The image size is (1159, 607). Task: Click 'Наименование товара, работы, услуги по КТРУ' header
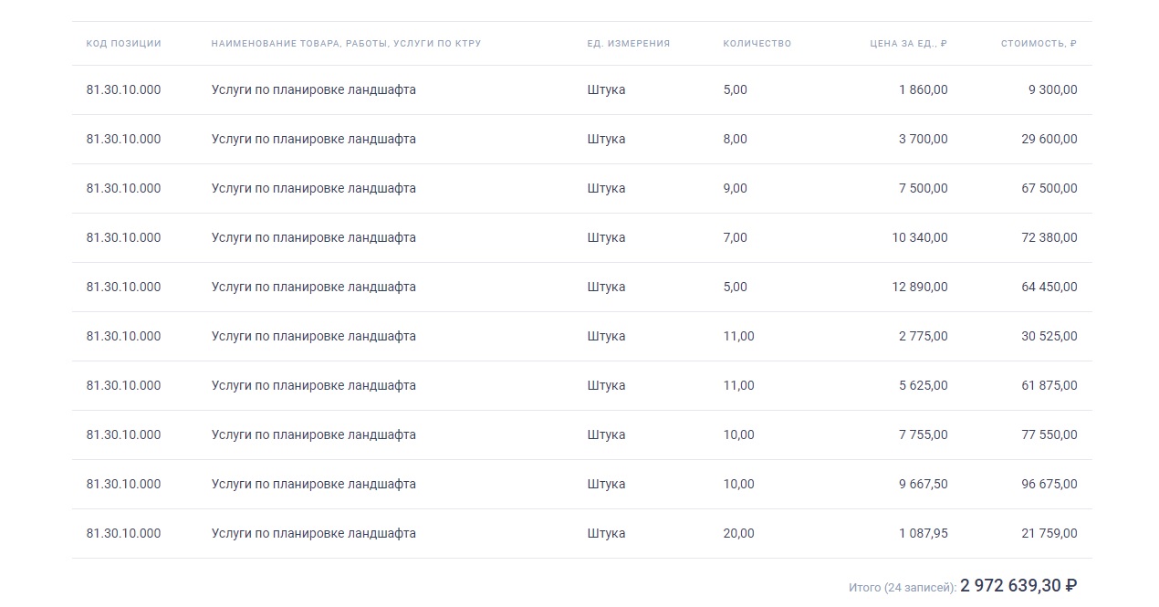point(346,44)
